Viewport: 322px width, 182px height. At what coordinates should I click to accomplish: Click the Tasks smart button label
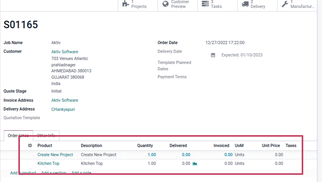216,6
